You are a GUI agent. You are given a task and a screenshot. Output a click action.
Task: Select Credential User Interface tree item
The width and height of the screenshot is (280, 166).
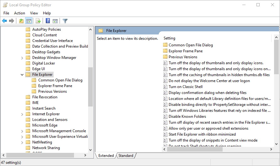point(52,41)
